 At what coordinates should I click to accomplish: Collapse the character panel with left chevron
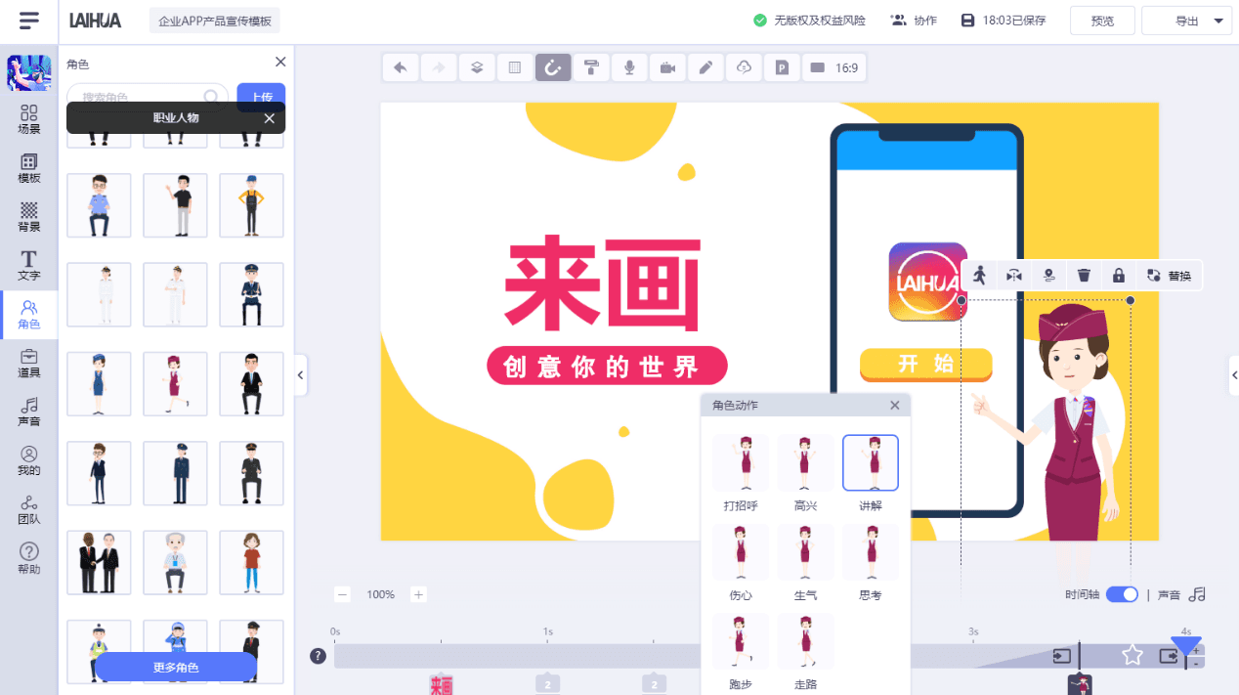(x=300, y=375)
